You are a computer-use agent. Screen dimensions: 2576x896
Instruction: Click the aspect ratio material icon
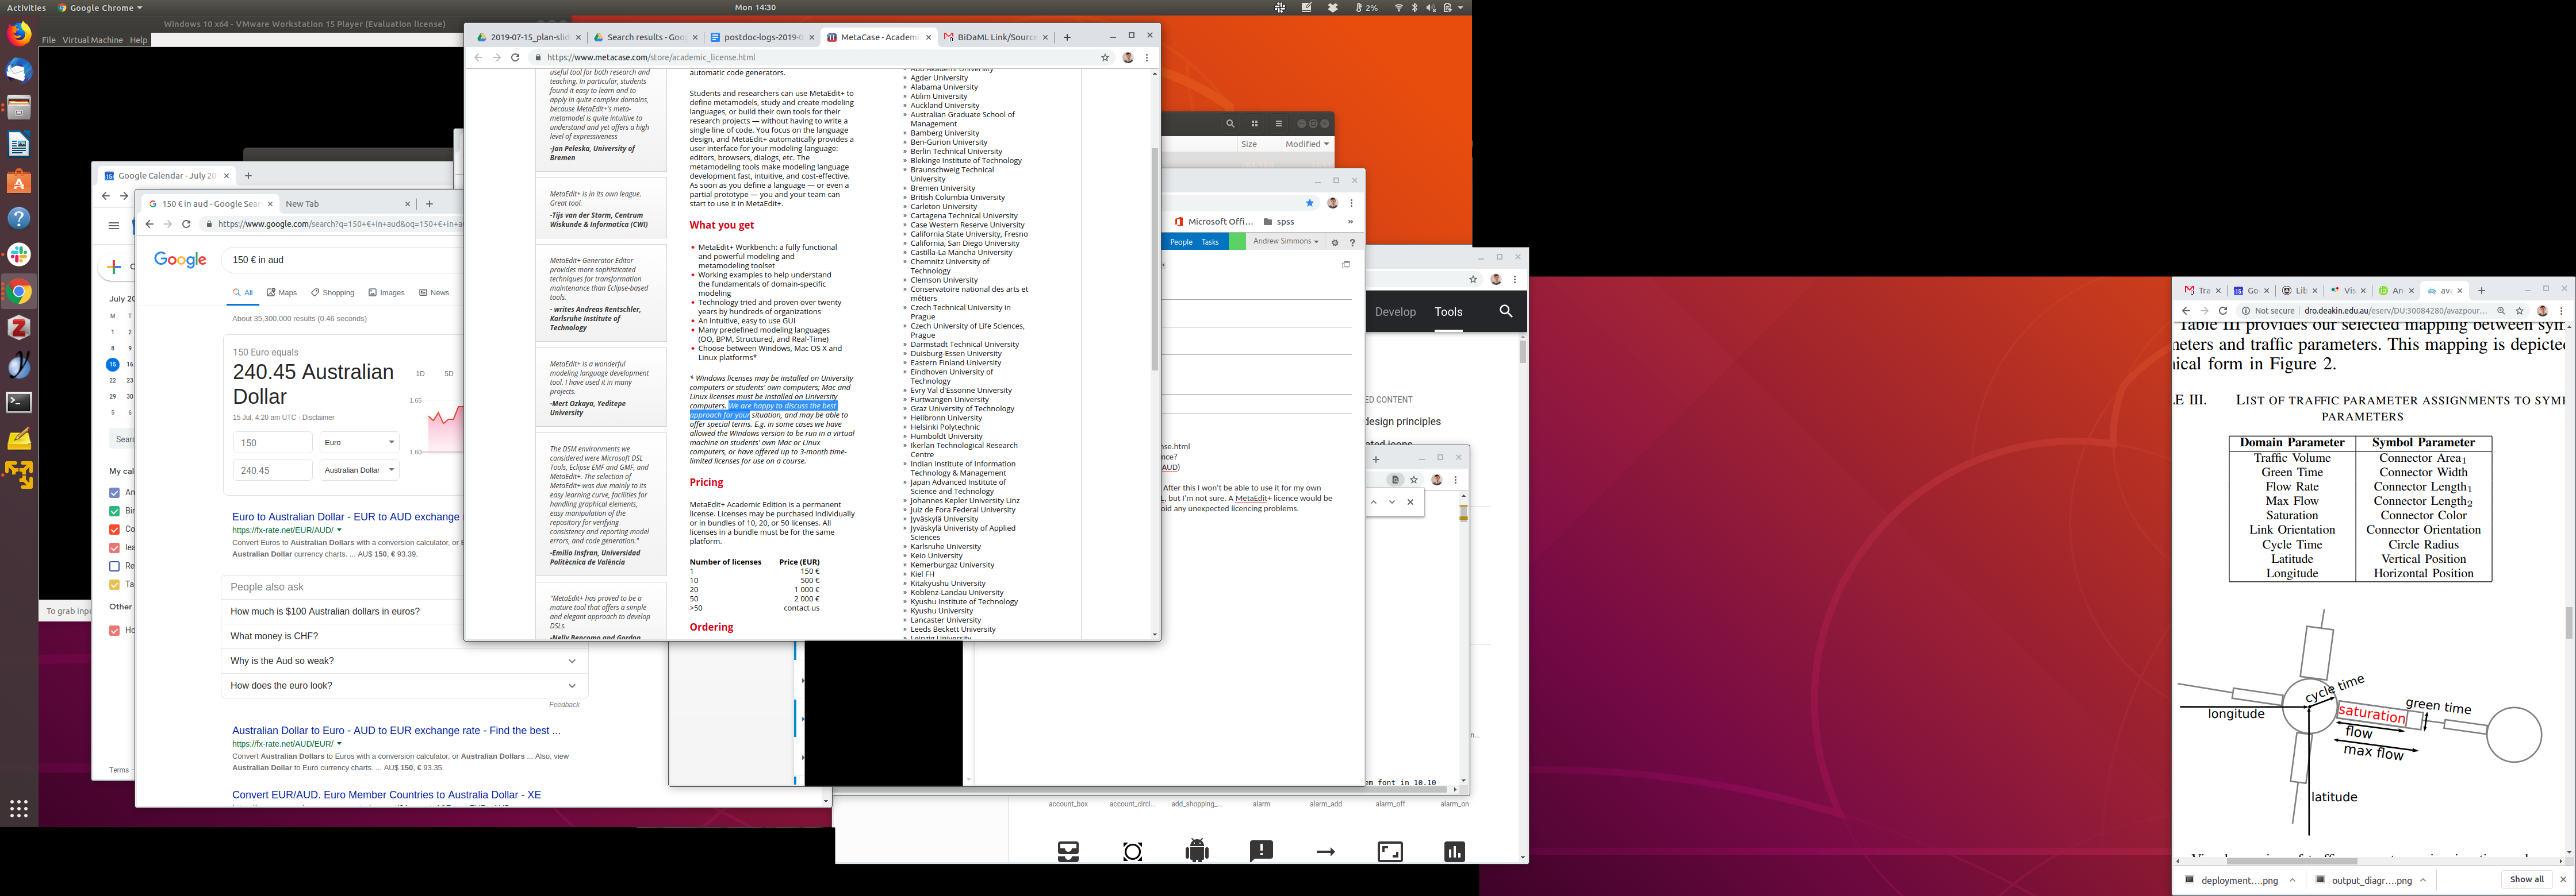(1390, 851)
